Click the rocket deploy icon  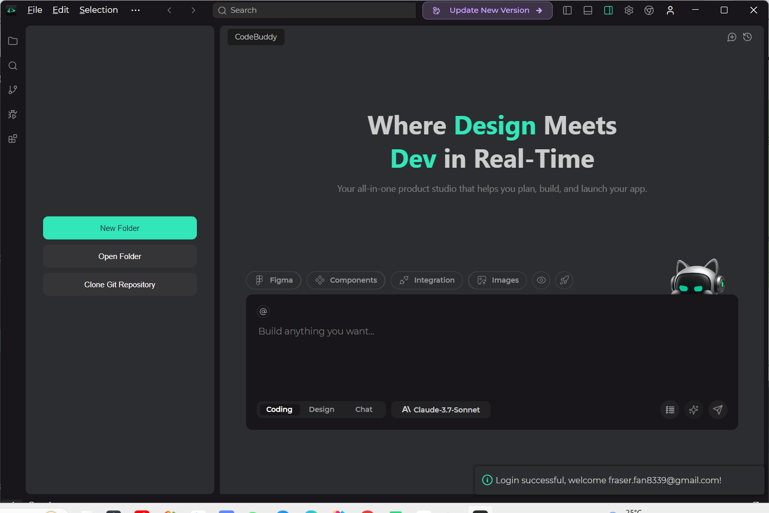click(x=564, y=280)
